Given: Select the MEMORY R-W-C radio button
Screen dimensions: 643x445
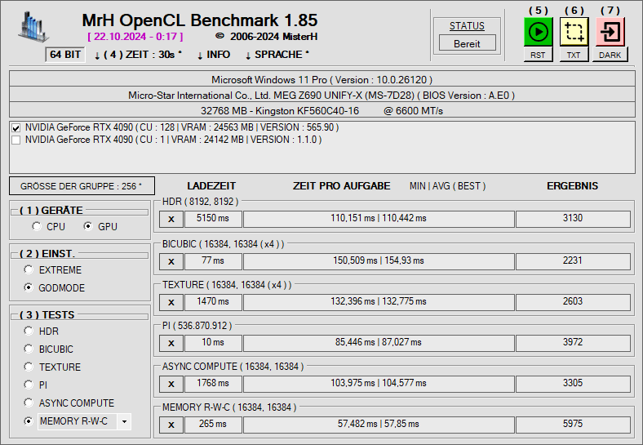Looking at the screenshot, I should 29,421.
